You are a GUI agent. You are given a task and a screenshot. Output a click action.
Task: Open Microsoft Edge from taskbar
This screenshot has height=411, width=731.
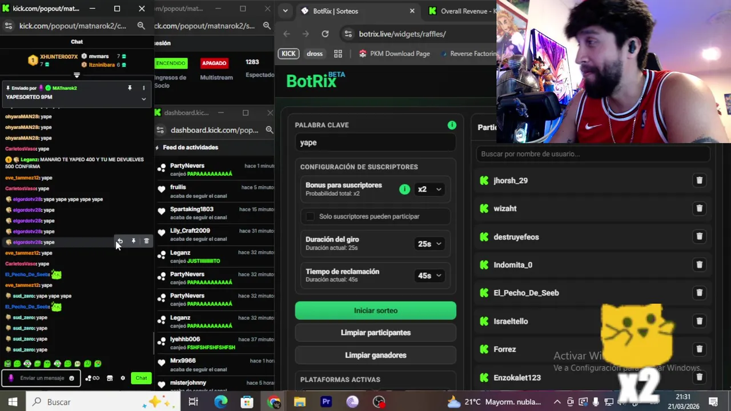[220, 402]
